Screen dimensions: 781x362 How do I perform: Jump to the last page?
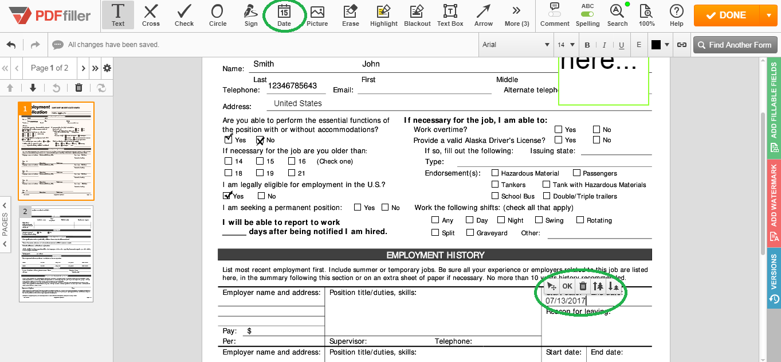coord(95,68)
